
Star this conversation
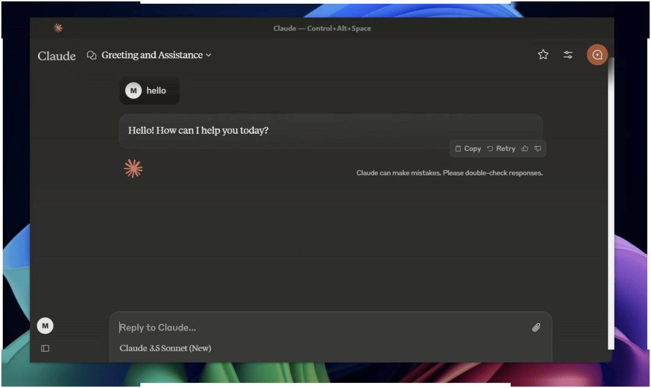[x=543, y=55]
